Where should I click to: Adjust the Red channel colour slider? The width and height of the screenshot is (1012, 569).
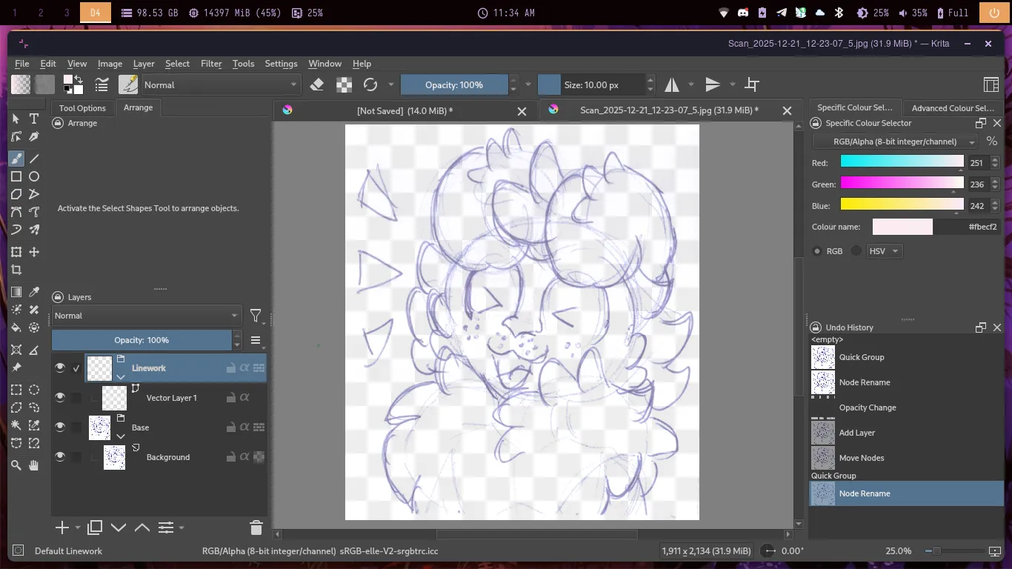[902, 163]
